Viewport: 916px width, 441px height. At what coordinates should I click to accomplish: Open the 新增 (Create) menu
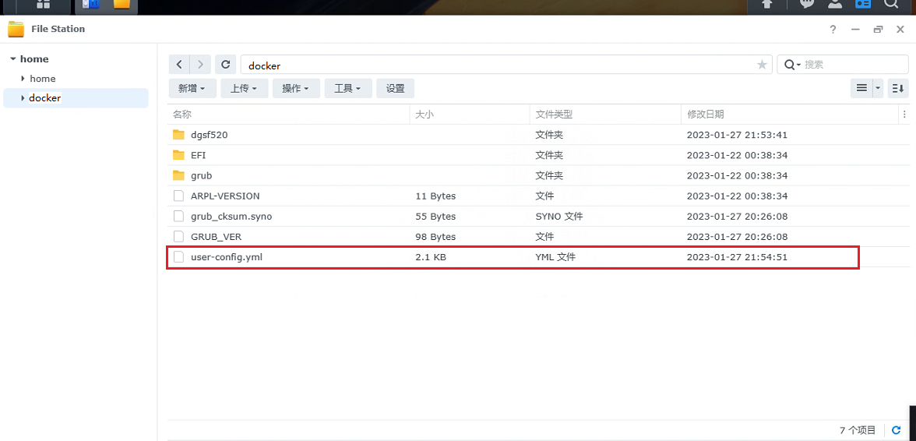click(192, 88)
